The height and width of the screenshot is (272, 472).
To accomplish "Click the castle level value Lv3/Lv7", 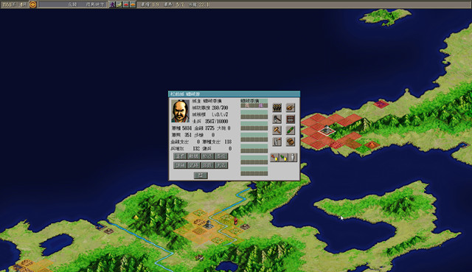I will tap(220, 114).
